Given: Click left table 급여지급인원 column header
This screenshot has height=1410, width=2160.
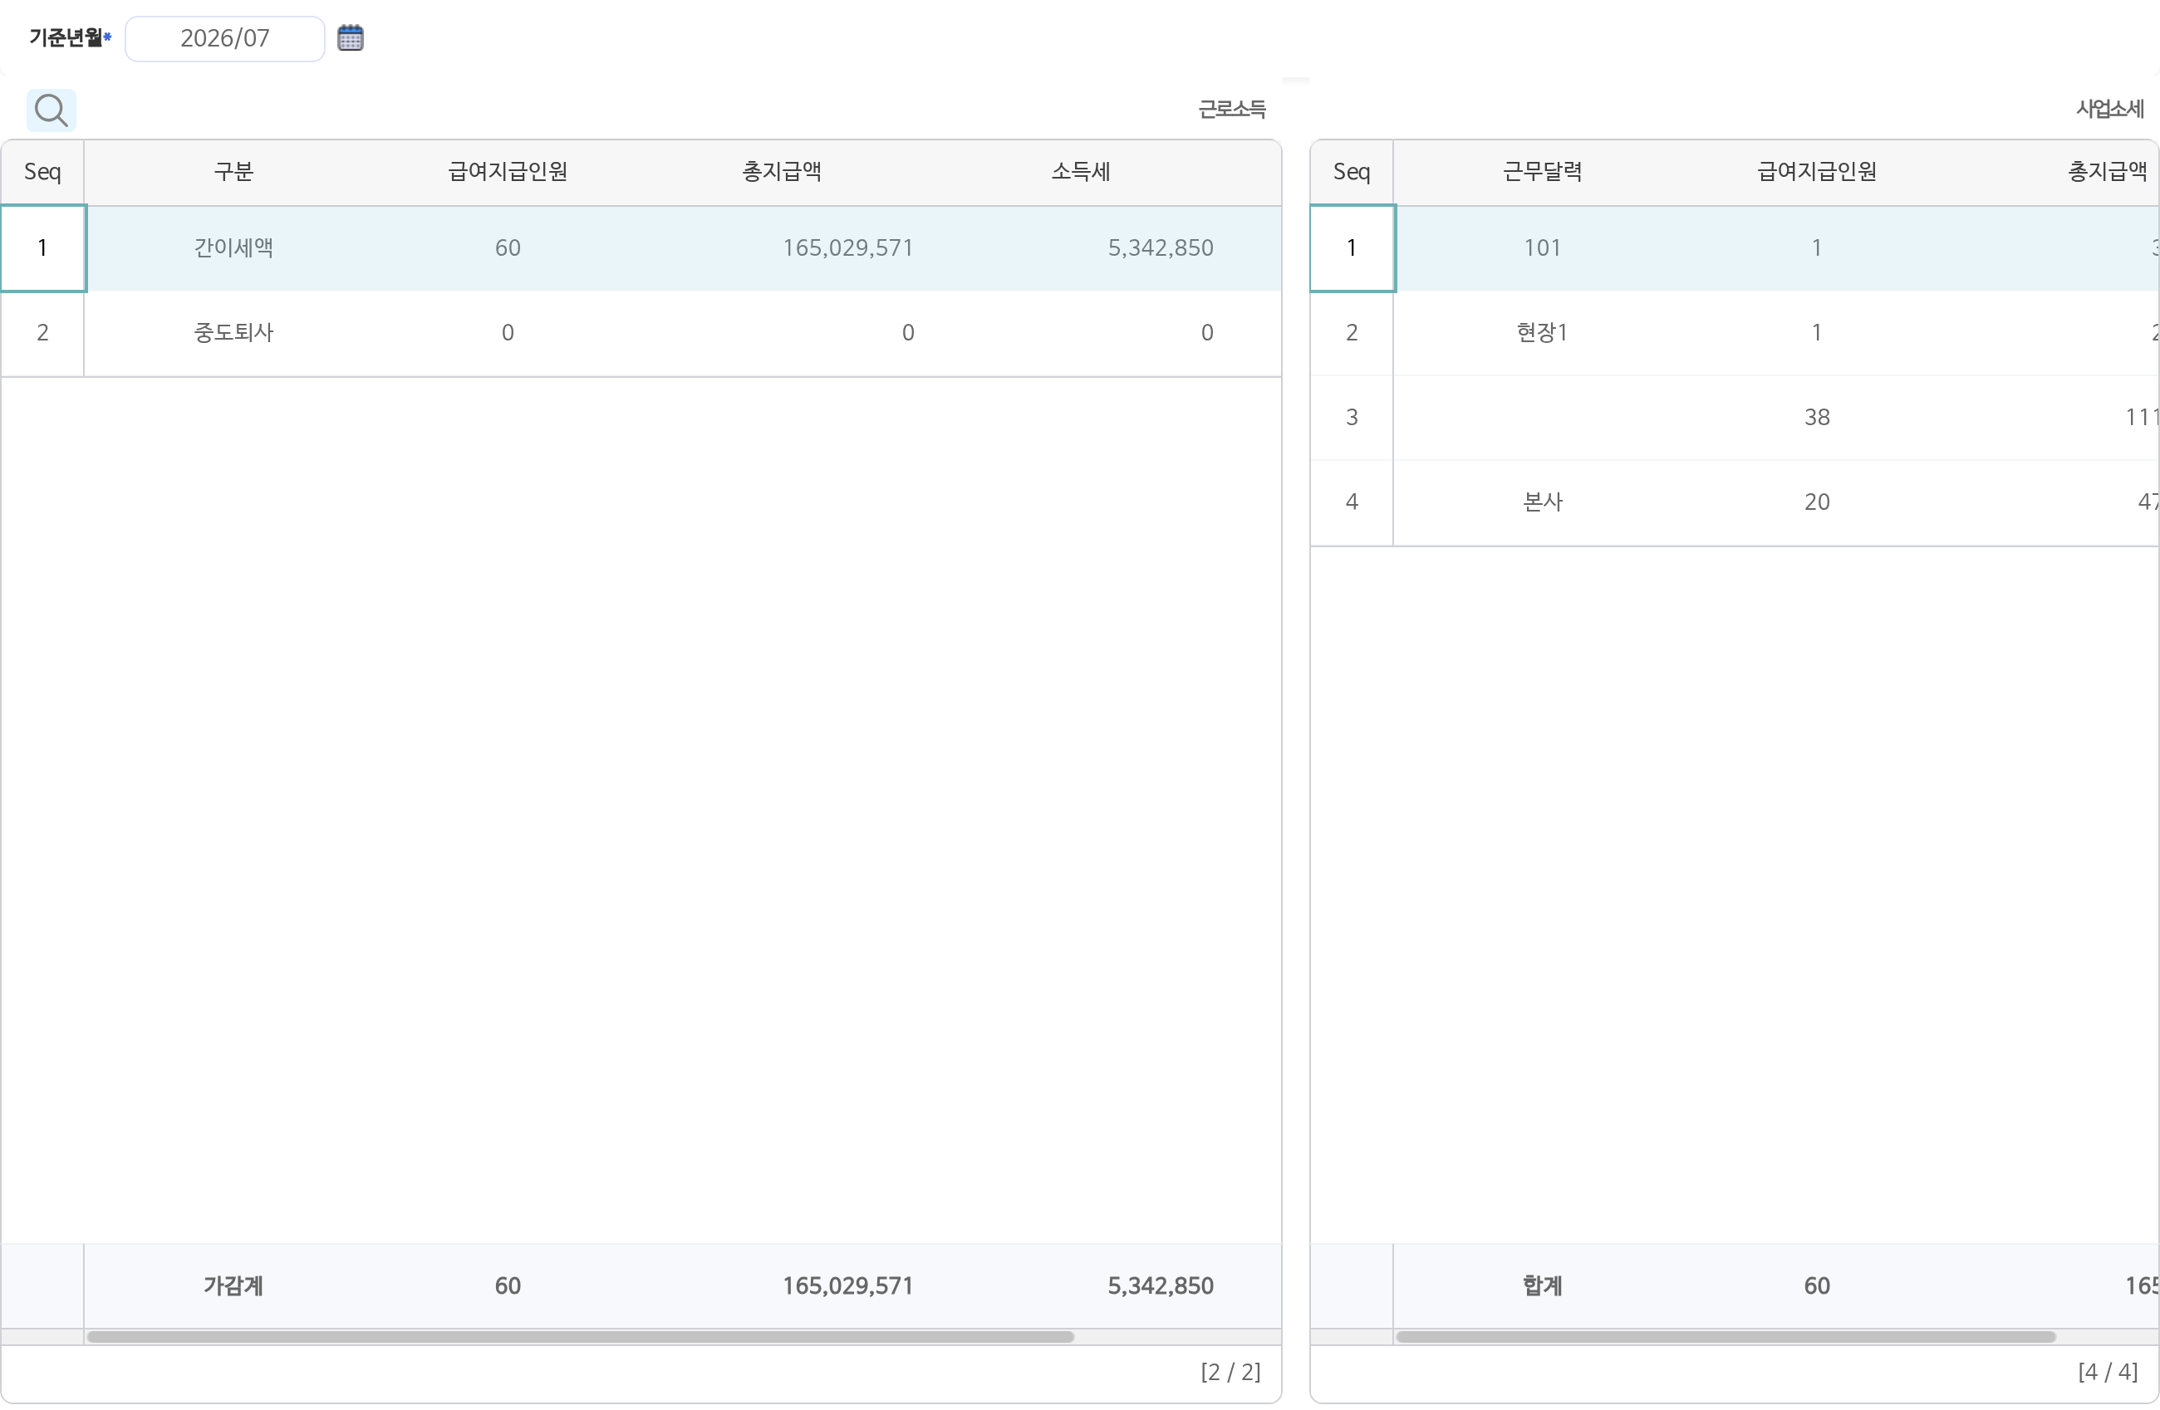Looking at the screenshot, I should [x=508, y=172].
